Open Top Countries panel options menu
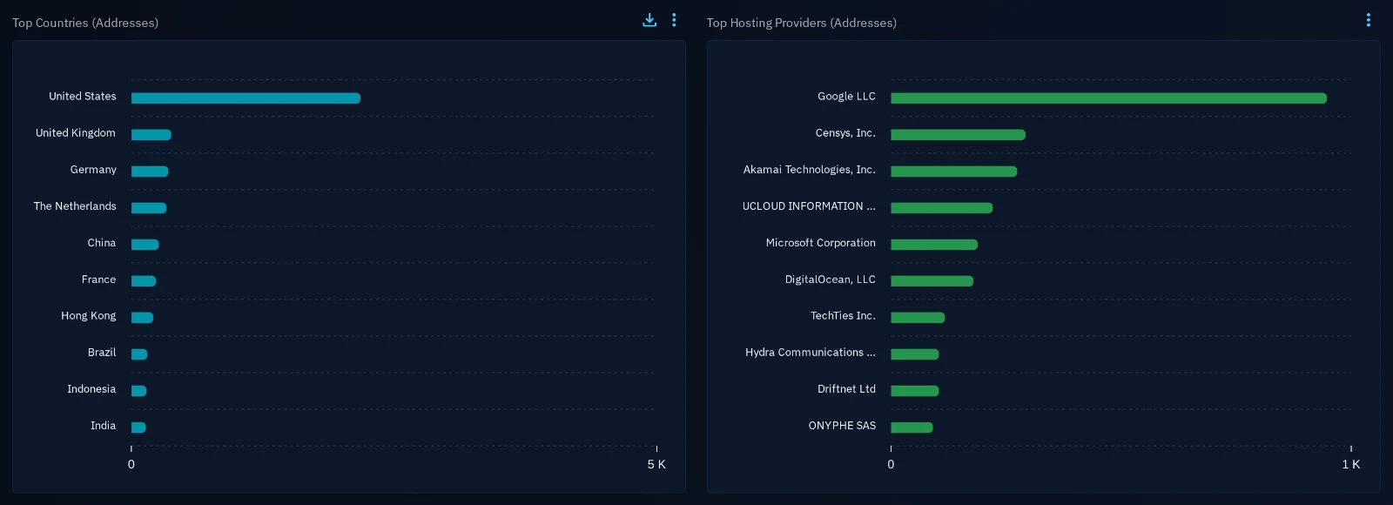The height and width of the screenshot is (505, 1393). [674, 20]
